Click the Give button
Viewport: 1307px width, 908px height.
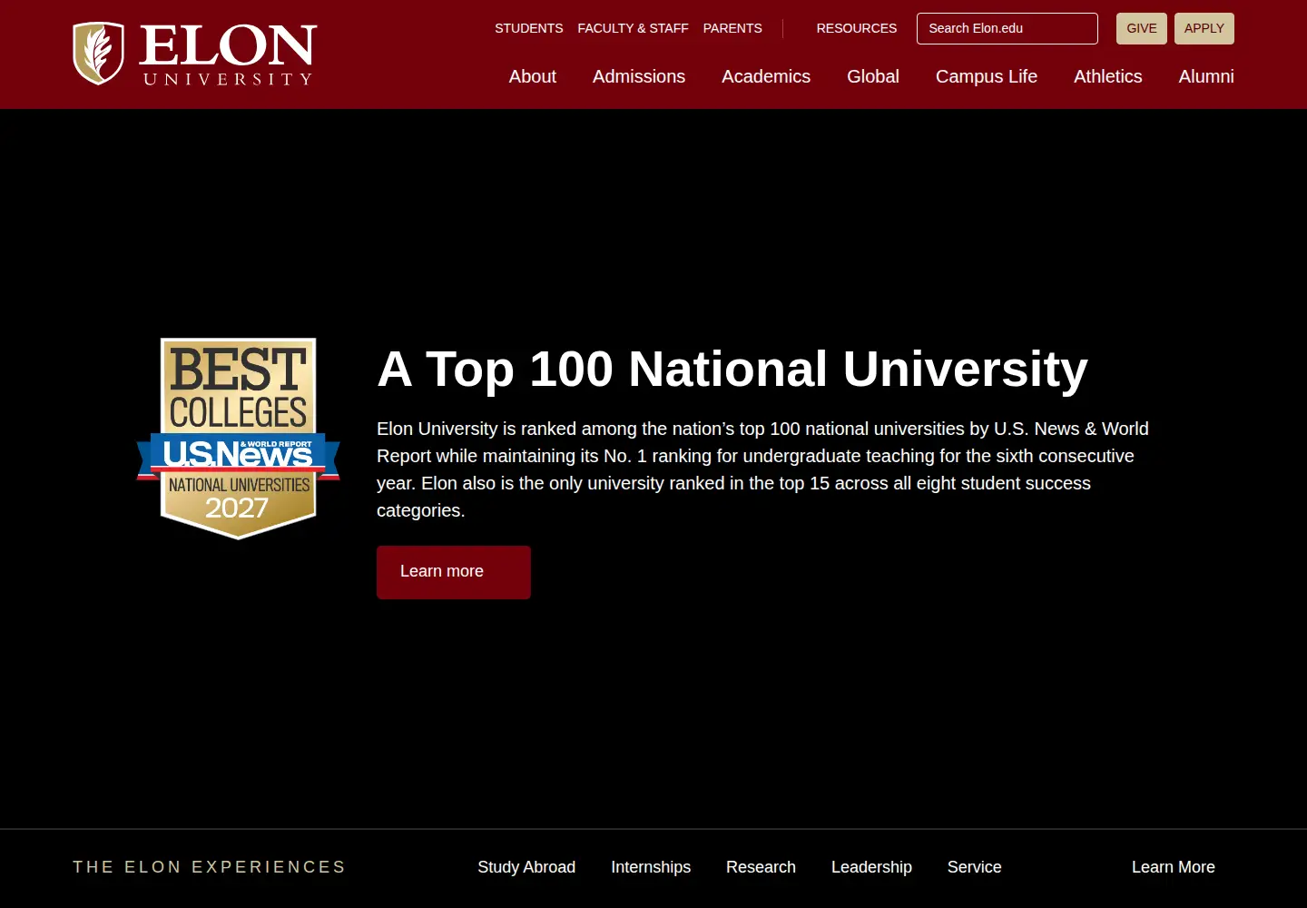1142,28
